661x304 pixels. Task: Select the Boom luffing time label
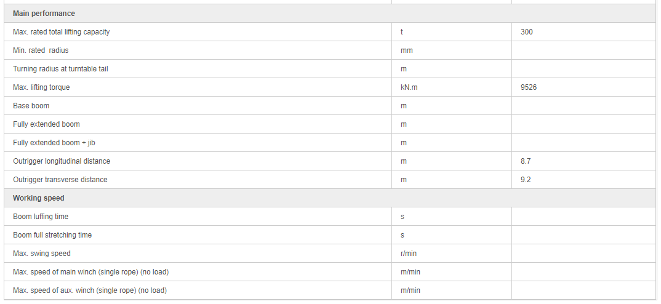[41, 217]
